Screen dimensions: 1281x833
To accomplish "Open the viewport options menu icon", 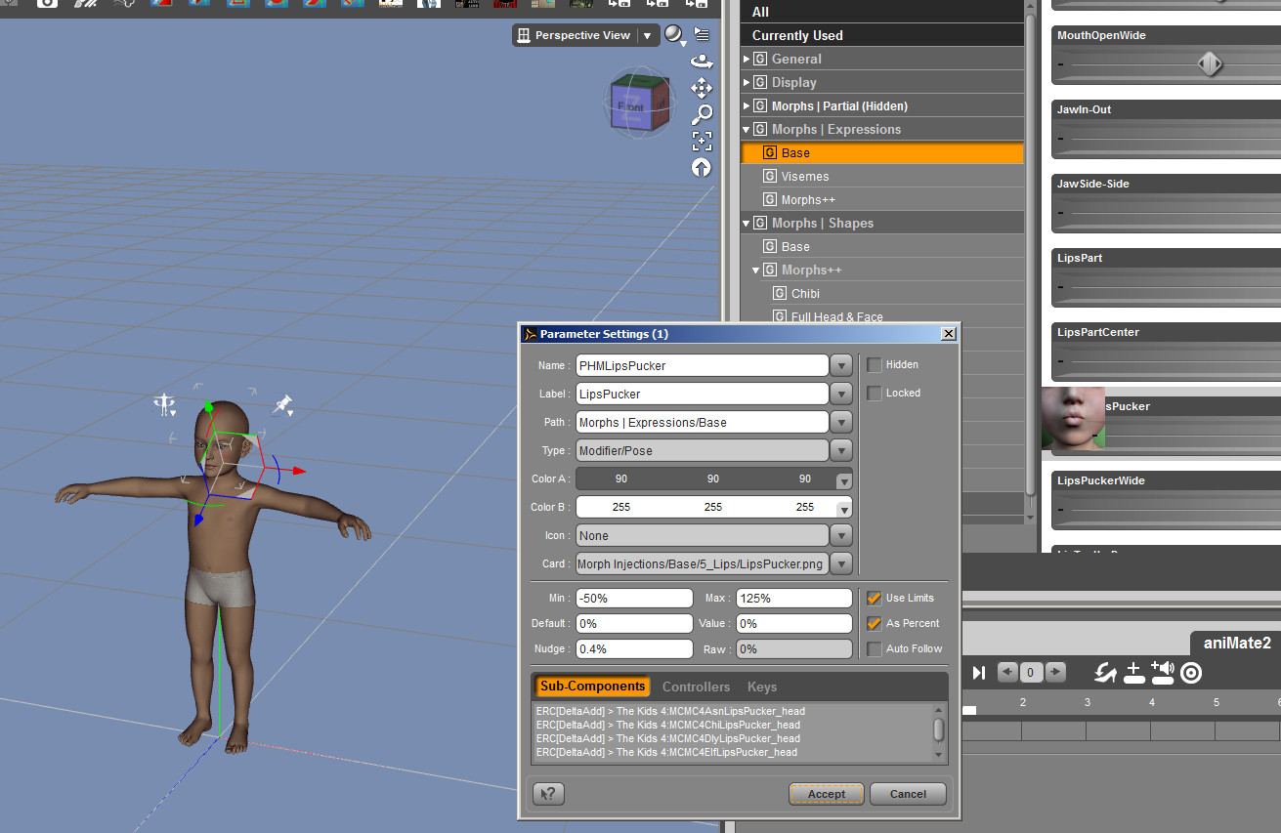I will 702,35.
